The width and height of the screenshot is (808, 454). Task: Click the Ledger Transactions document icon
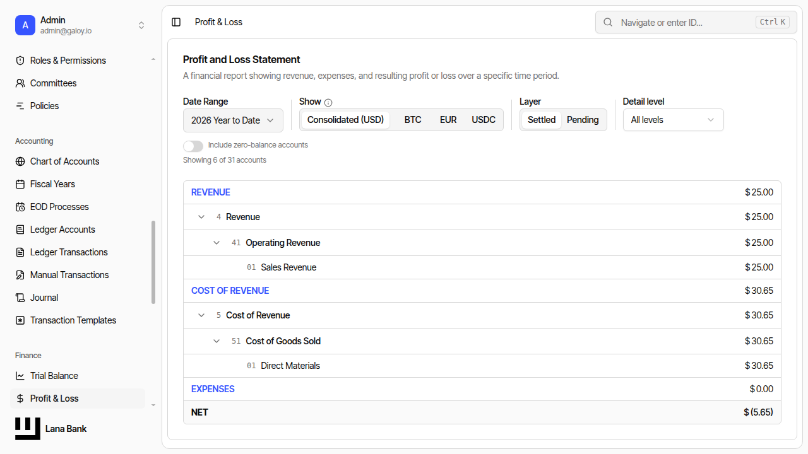tap(20, 252)
